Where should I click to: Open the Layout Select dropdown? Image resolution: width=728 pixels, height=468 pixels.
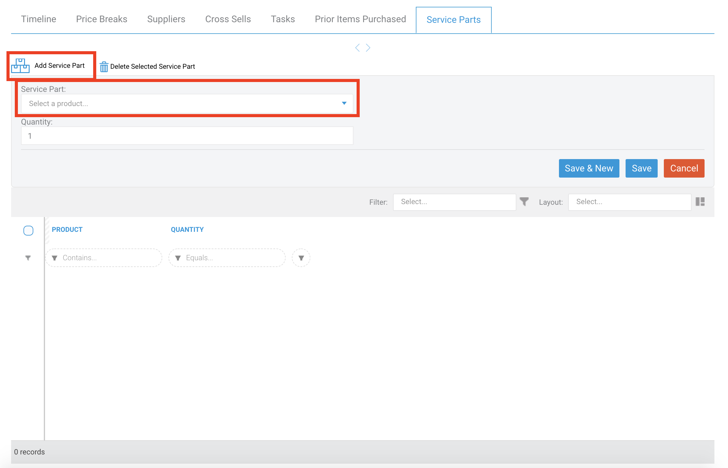click(x=630, y=202)
